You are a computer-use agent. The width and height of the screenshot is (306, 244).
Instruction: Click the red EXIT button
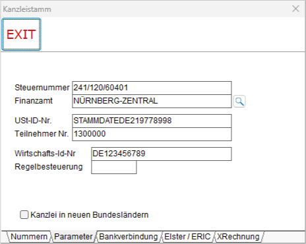coord(21,34)
